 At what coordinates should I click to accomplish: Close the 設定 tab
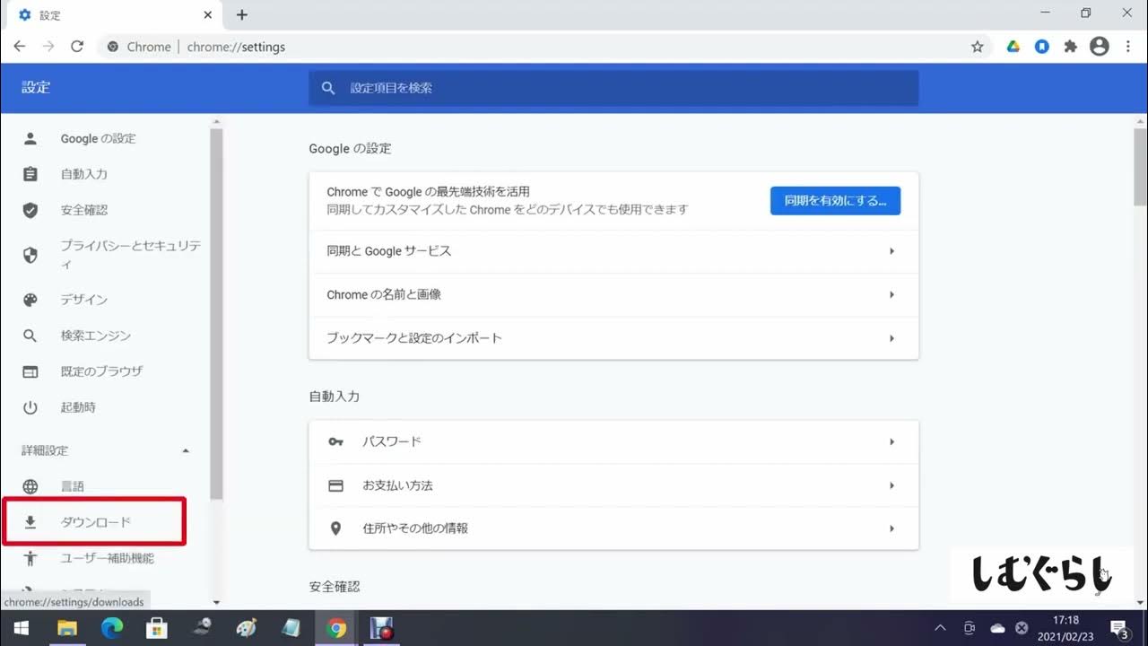coord(209,15)
